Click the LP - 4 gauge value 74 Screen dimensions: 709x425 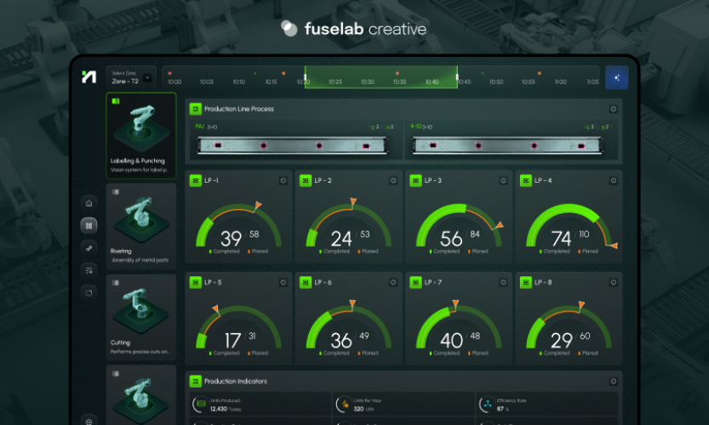point(561,239)
